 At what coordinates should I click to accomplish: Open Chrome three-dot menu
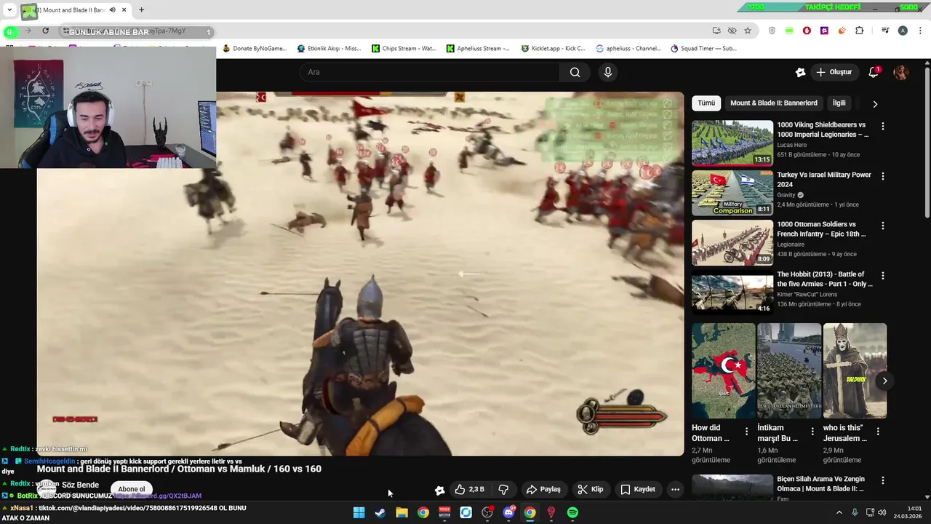(x=920, y=31)
